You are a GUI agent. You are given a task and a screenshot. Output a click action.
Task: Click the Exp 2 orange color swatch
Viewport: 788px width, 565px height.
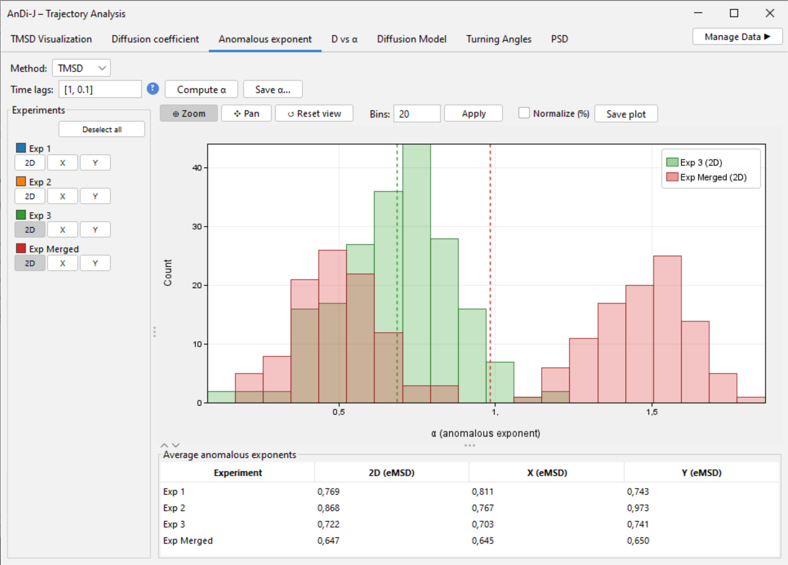(21, 181)
